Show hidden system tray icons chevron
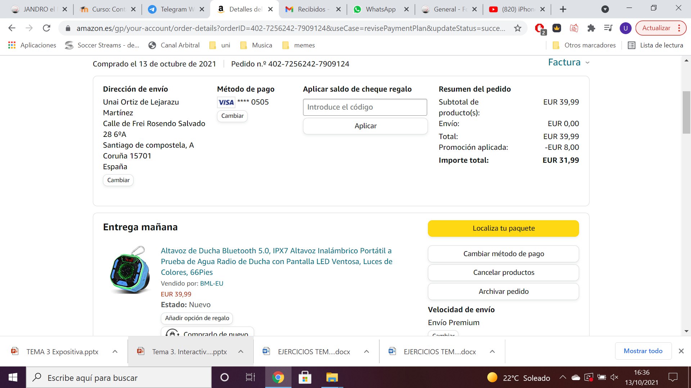This screenshot has width=691, height=388. coord(563,377)
